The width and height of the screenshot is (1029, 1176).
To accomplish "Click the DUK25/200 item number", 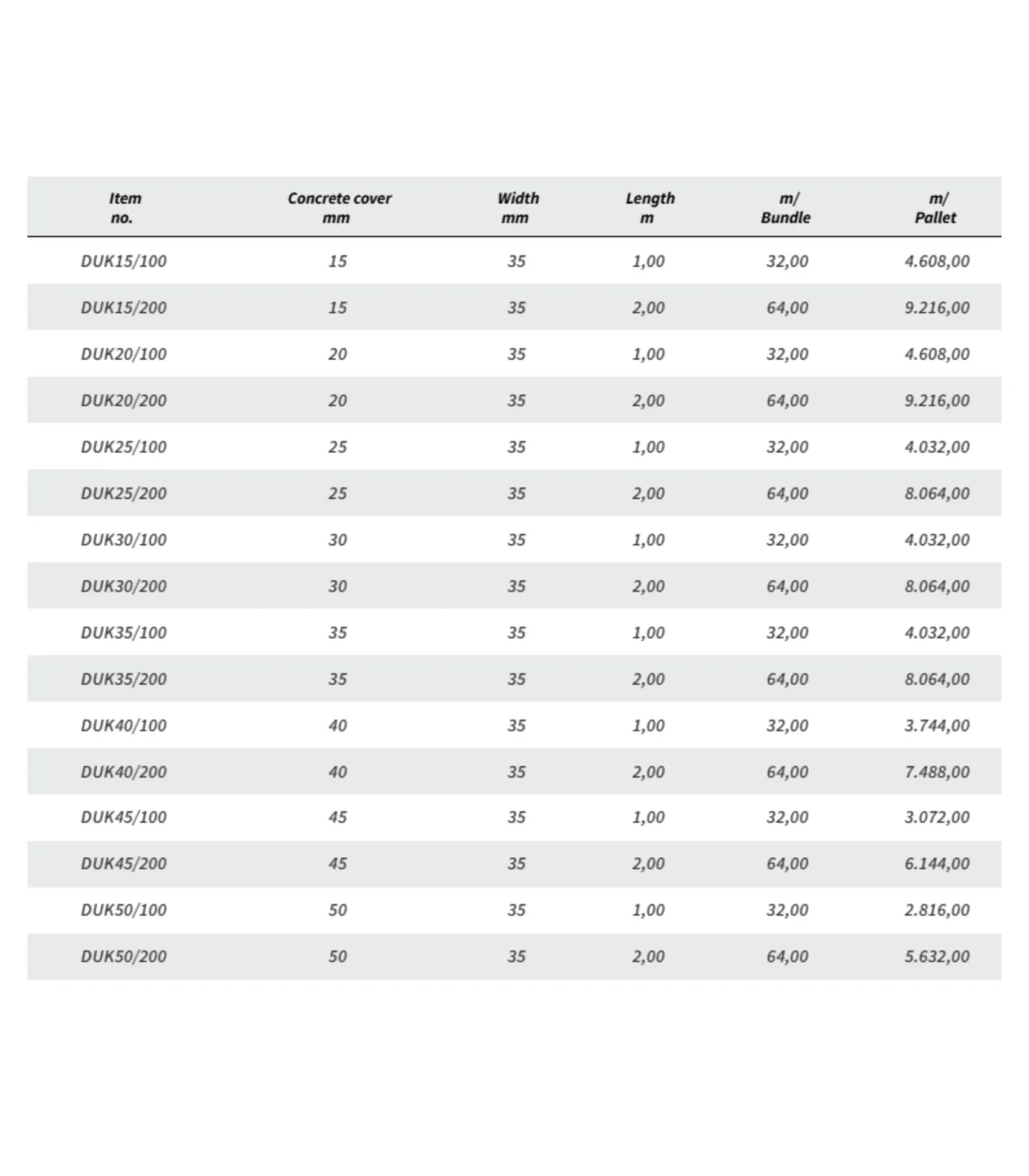I will pyautogui.click(x=123, y=494).
